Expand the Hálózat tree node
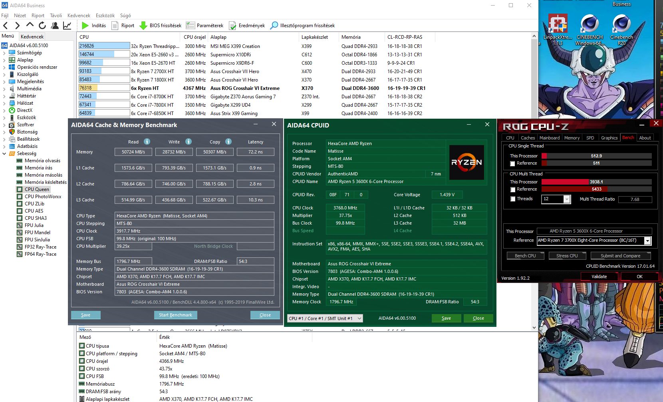The width and height of the screenshot is (663, 402). tap(4, 103)
